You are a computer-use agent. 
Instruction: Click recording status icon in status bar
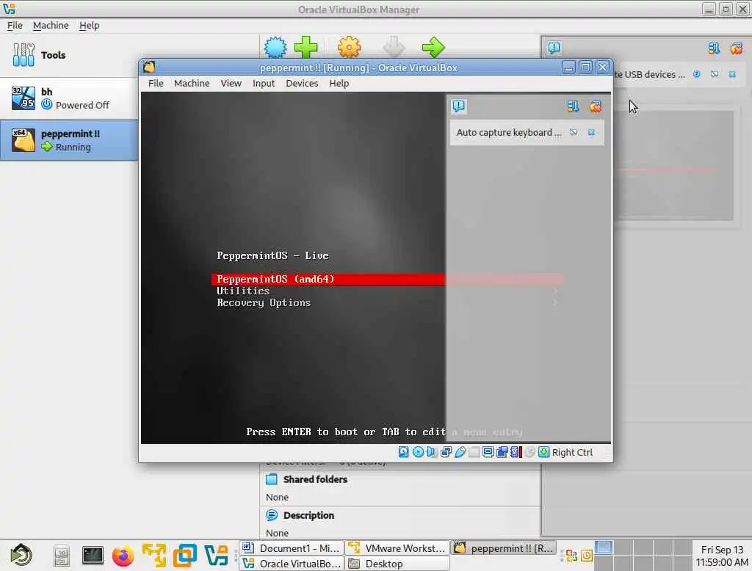click(x=502, y=452)
